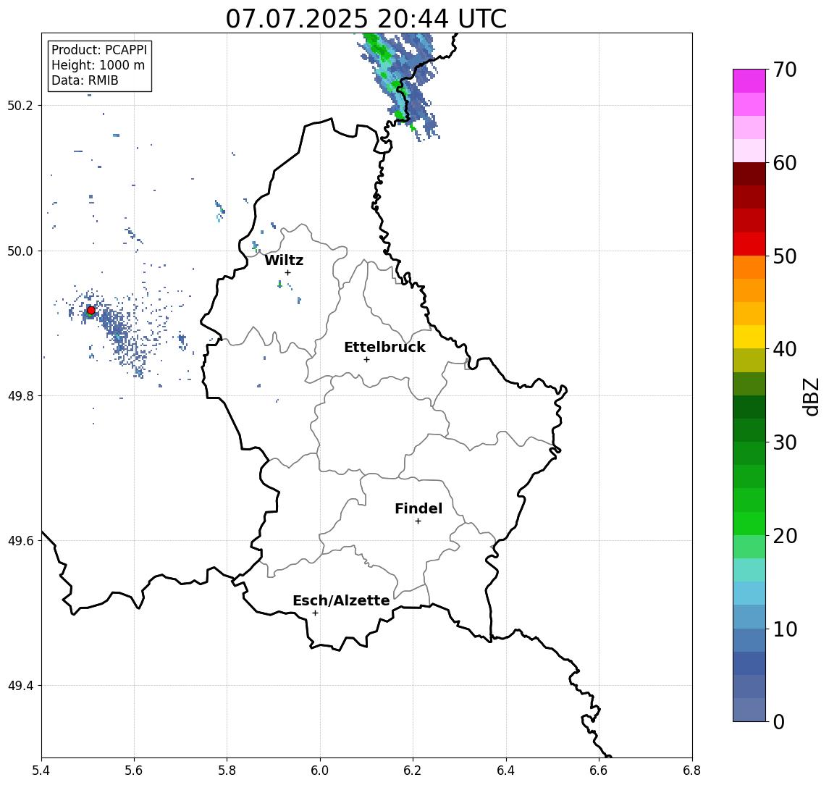Click the Ettelbruck city label
Viewport: 829px width, 785px height.
coord(384,347)
